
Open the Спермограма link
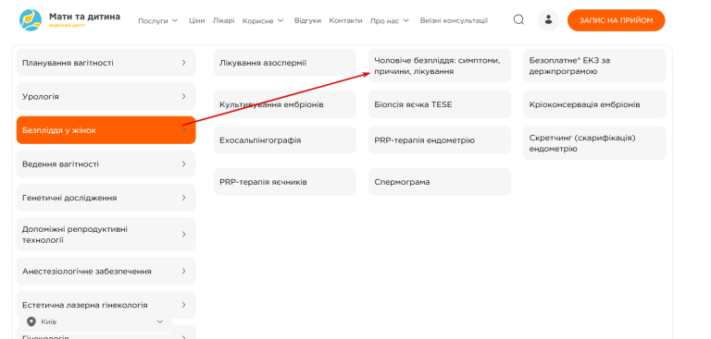440,181
